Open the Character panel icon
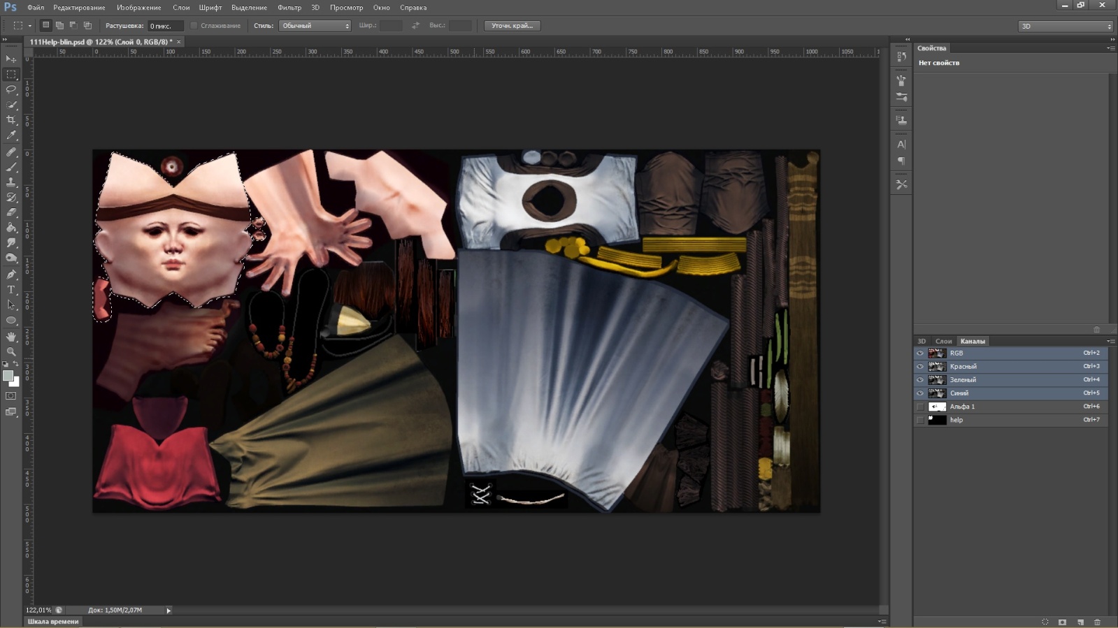 (x=901, y=145)
